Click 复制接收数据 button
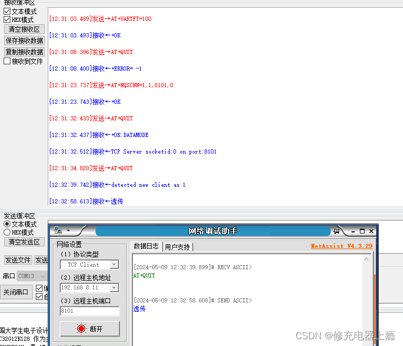 24,52
